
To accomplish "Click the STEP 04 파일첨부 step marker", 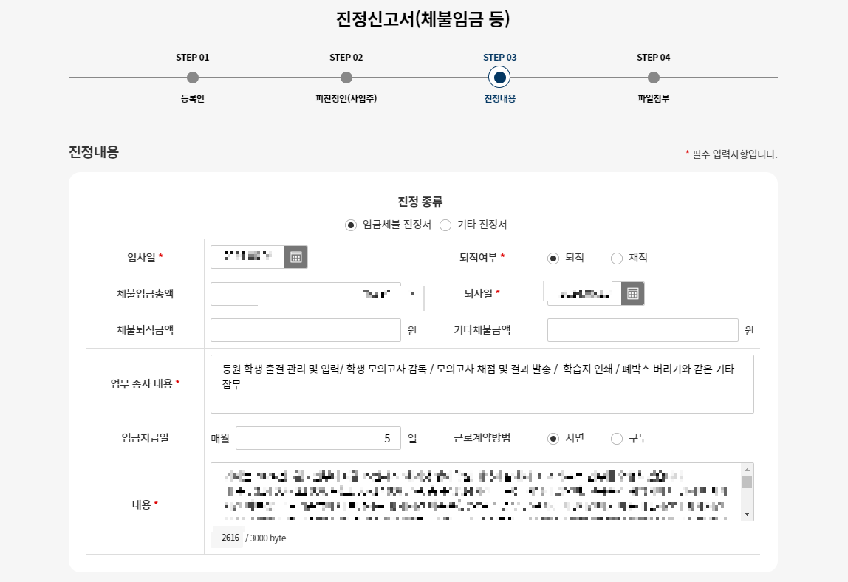I will 653,77.
